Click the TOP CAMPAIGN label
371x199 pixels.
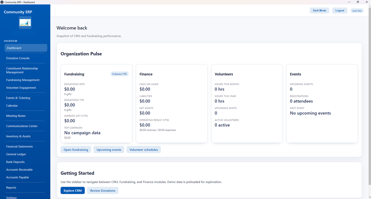point(73,128)
